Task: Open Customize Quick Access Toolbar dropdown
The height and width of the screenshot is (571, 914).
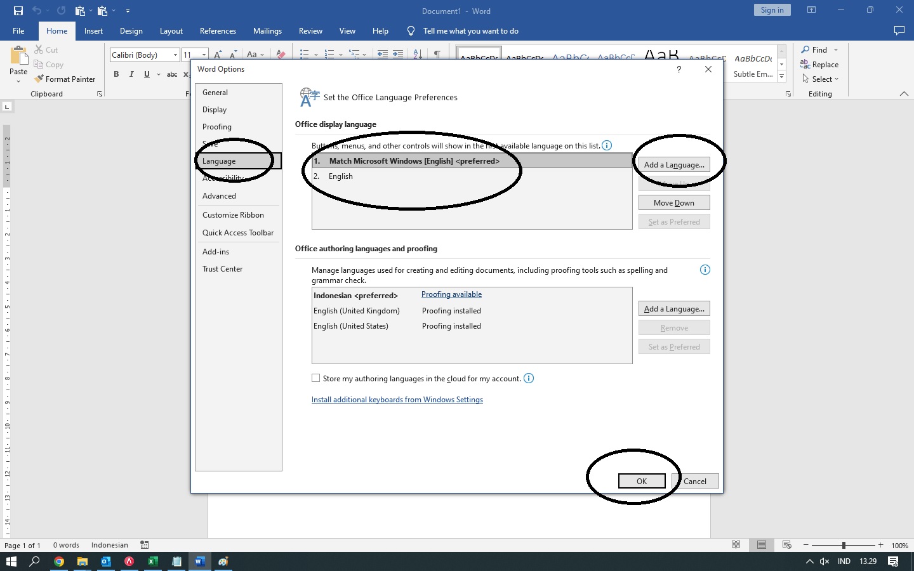Action: tap(128, 11)
